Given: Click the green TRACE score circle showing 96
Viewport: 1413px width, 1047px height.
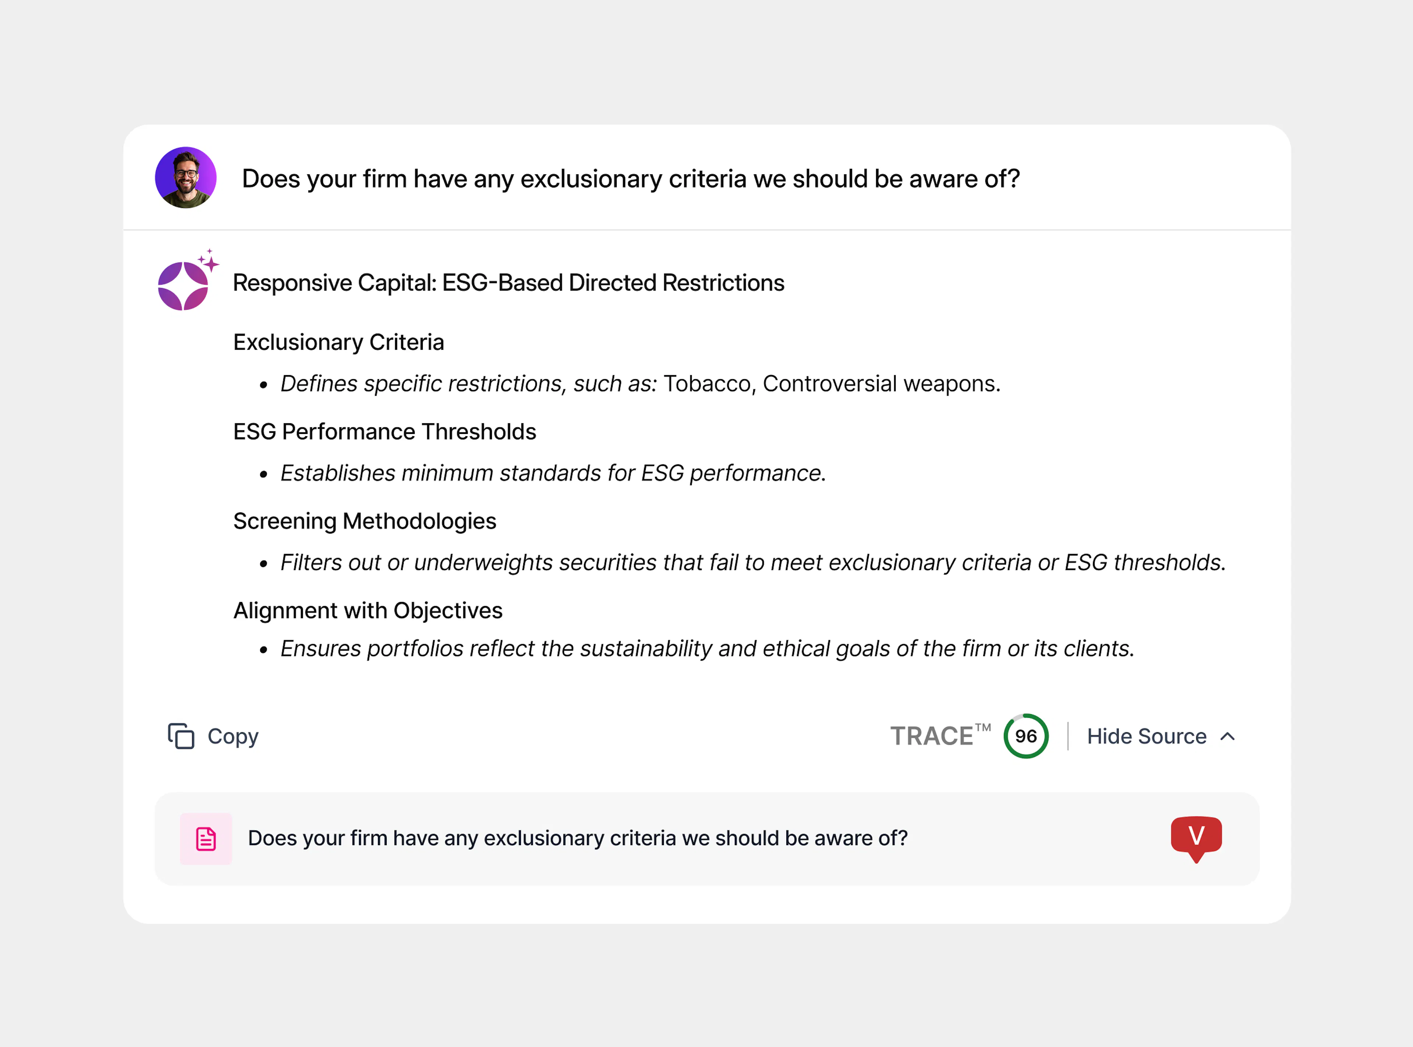Looking at the screenshot, I should coord(1026,736).
